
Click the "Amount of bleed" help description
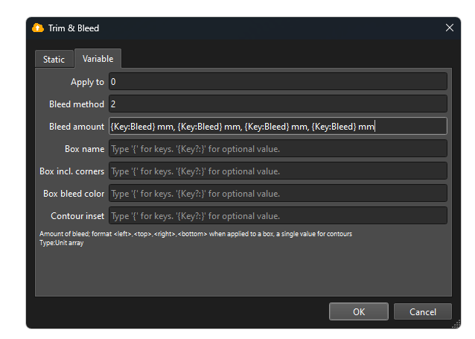[x=196, y=234]
